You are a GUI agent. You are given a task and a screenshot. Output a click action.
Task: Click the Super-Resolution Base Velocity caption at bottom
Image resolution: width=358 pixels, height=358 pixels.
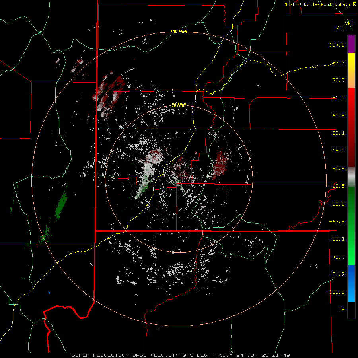click(x=181, y=355)
